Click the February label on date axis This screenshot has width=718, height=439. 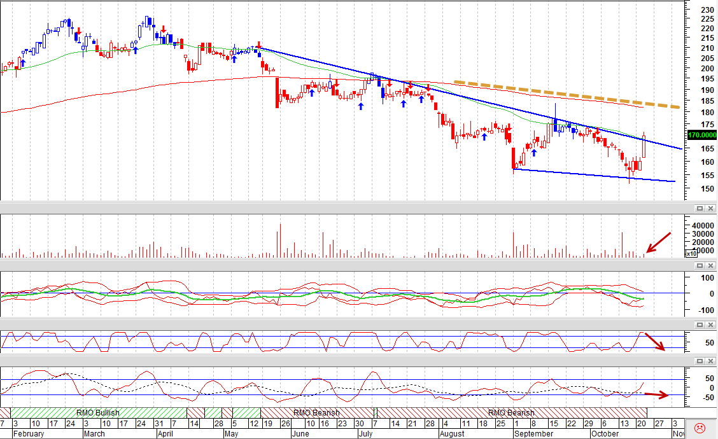tap(29, 433)
